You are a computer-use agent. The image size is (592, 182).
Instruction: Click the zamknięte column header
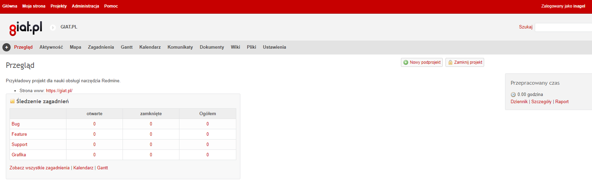tap(151, 114)
